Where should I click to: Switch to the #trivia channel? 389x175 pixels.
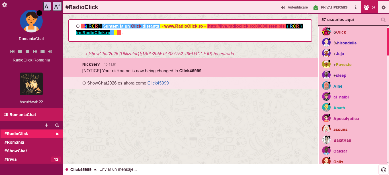(31, 159)
